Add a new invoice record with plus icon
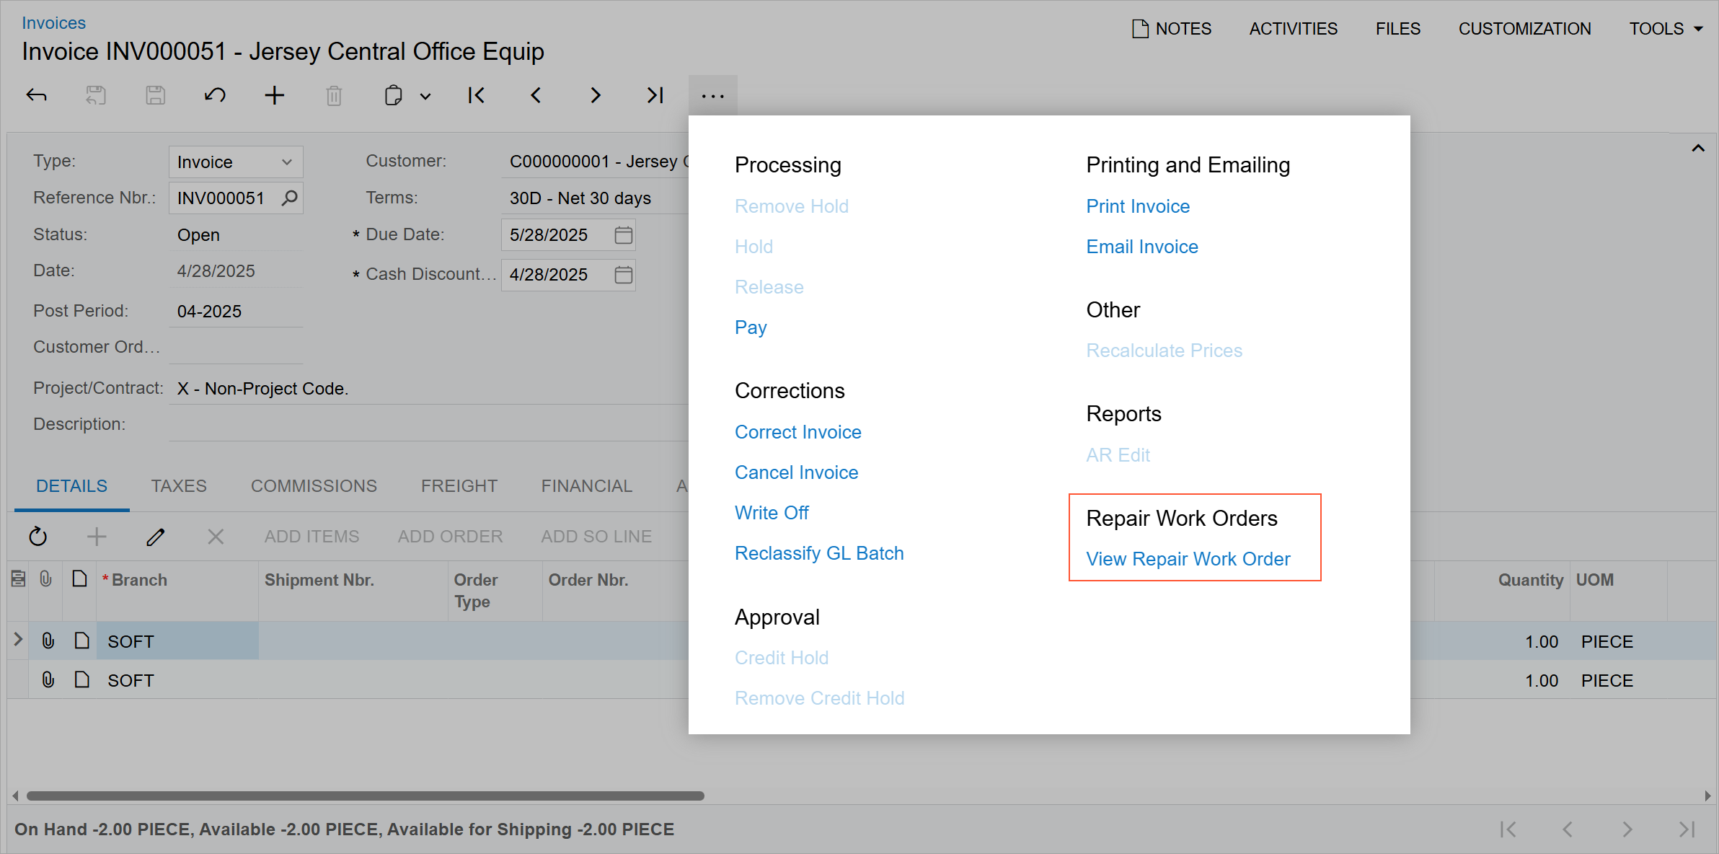The height and width of the screenshot is (854, 1719). [x=274, y=95]
